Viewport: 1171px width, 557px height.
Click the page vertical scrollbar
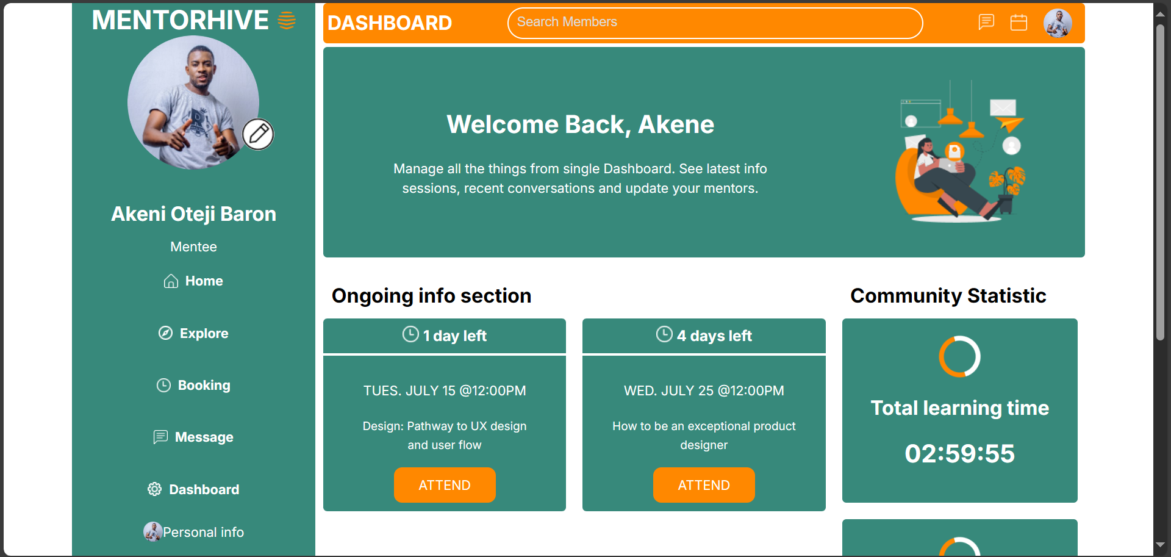coord(1161,183)
